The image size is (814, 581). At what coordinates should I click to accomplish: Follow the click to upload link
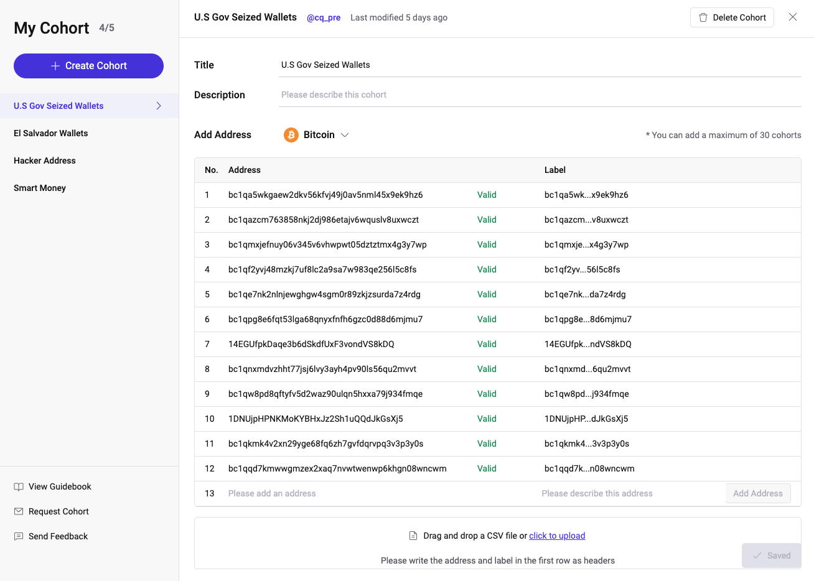[557, 536]
